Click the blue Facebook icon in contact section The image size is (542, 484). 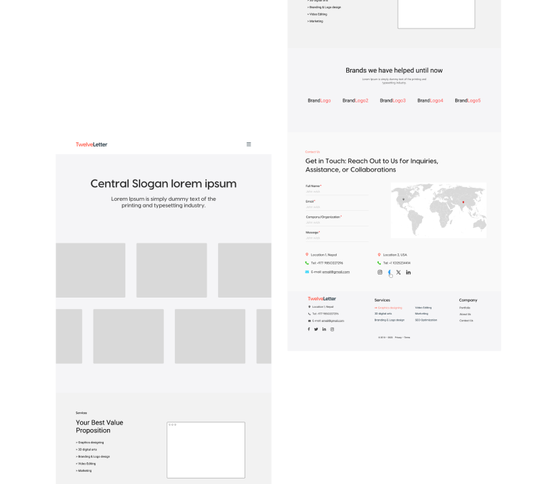coord(390,272)
